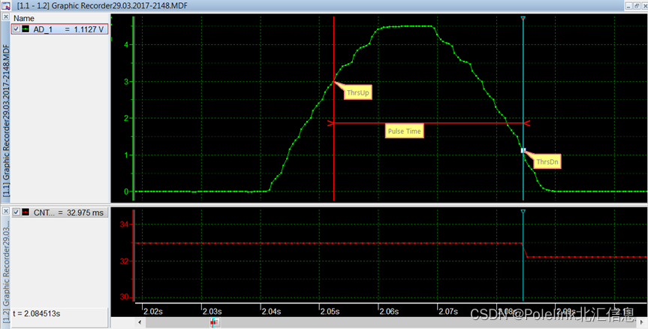Minimize the Graphic Recorder window
This screenshot has height=329, width=648.
point(629,5)
